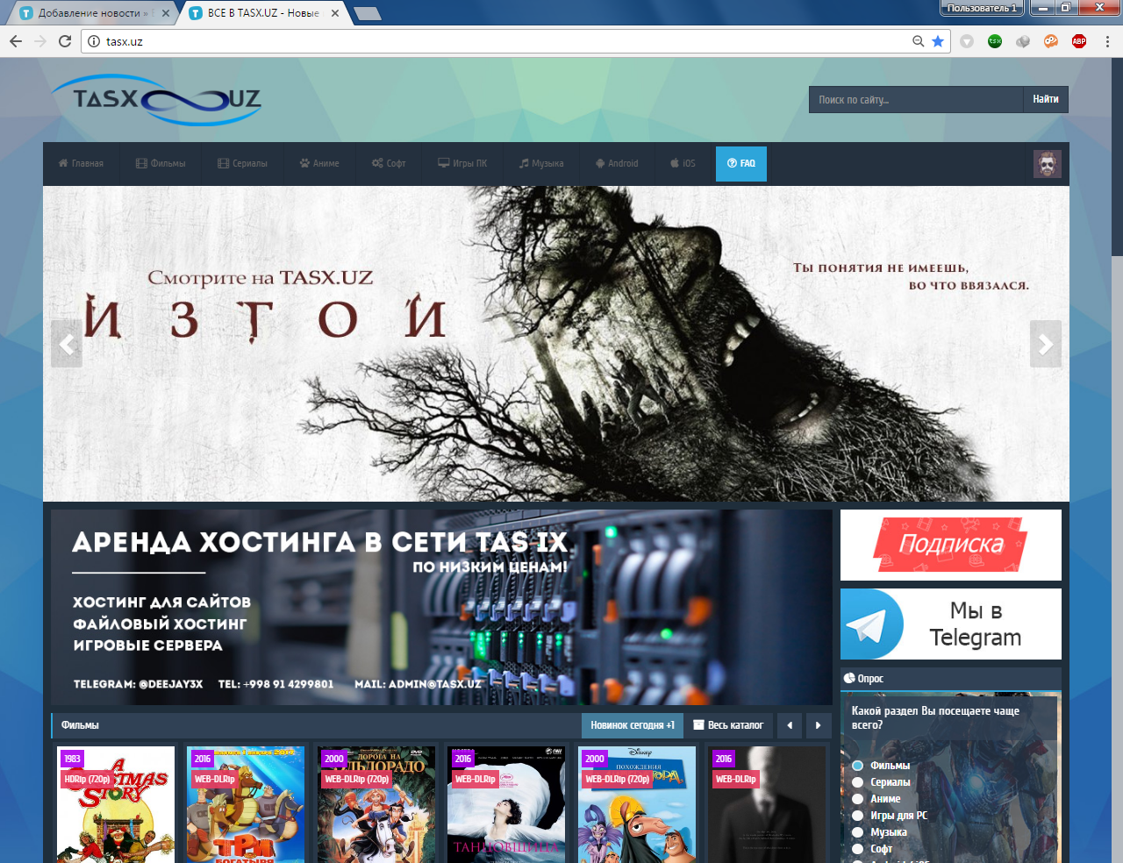This screenshot has width=1123, height=863.
Task: Open the FAQ page button
Action: click(741, 164)
